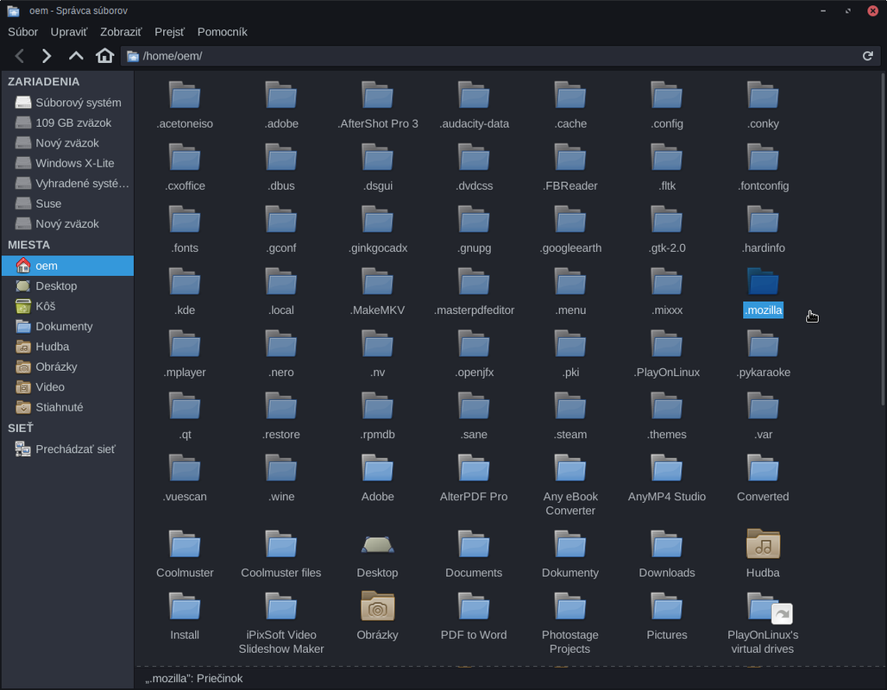This screenshot has height=690, width=887.
Task: Go forward with the right arrow button
Action: tap(47, 56)
